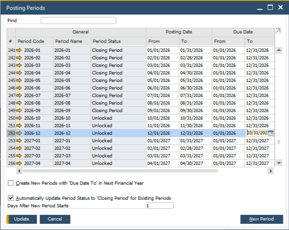
Task: Click the expand table icon at top right
Action: [x=278, y=31]
